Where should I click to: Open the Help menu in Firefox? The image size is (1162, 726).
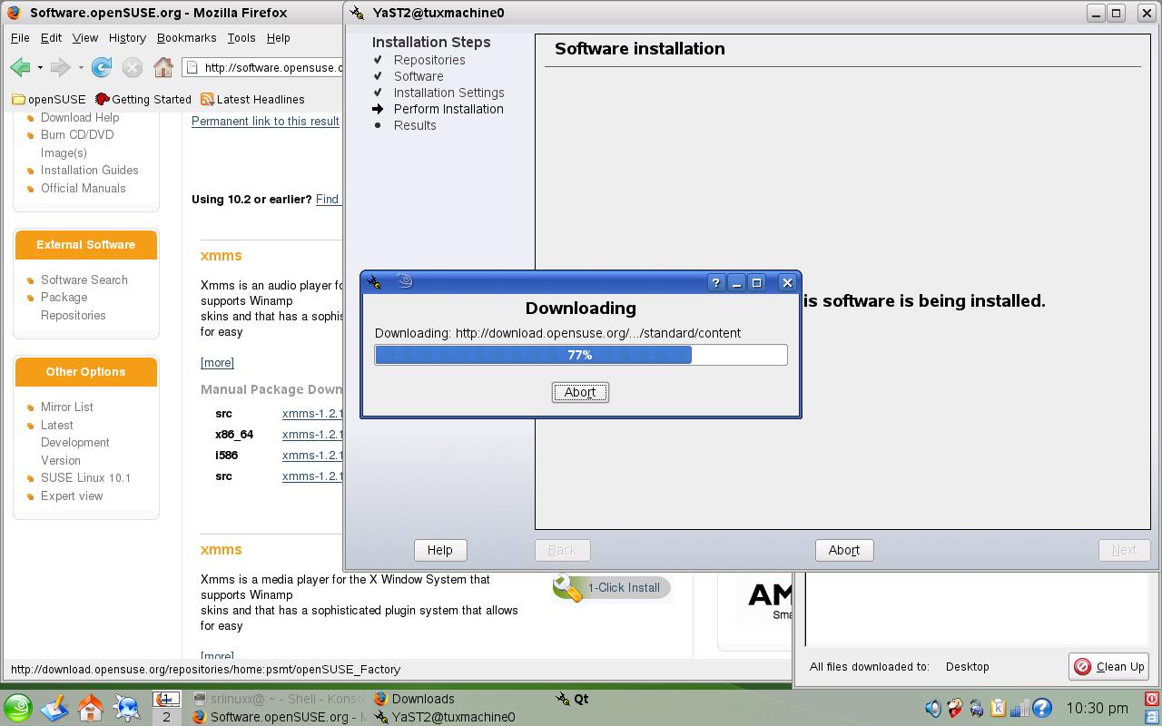(x=278, y=38)
